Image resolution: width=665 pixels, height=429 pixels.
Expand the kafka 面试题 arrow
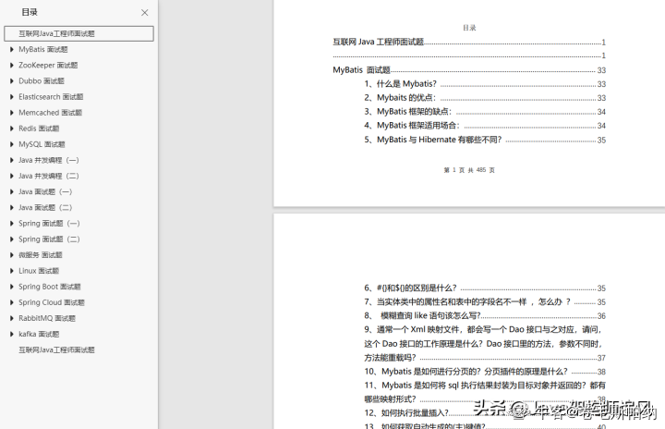pos(12,335)
